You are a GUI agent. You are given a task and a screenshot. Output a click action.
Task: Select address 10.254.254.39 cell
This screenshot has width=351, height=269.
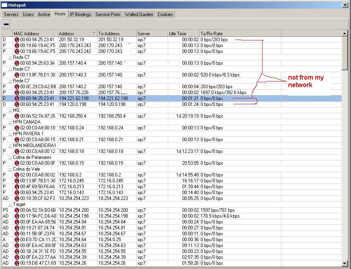pos(78,257)
